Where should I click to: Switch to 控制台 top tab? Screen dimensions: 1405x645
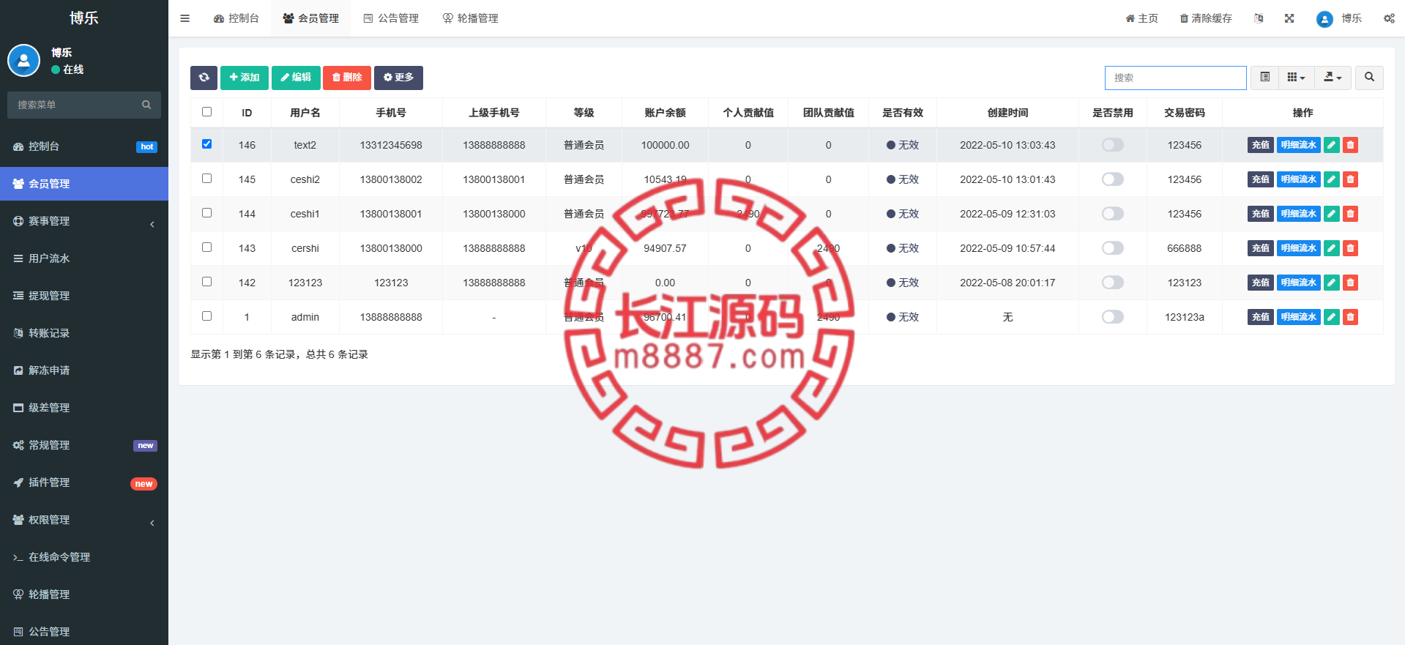pyautogui.click(x=236, y=18)
